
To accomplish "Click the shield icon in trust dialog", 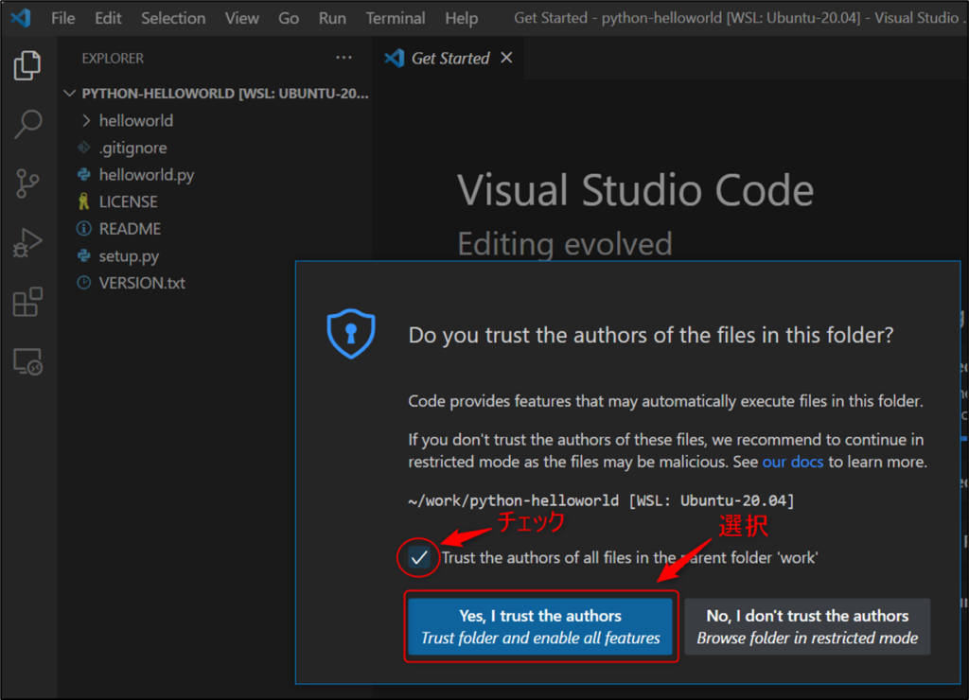I will coord(351,334).
